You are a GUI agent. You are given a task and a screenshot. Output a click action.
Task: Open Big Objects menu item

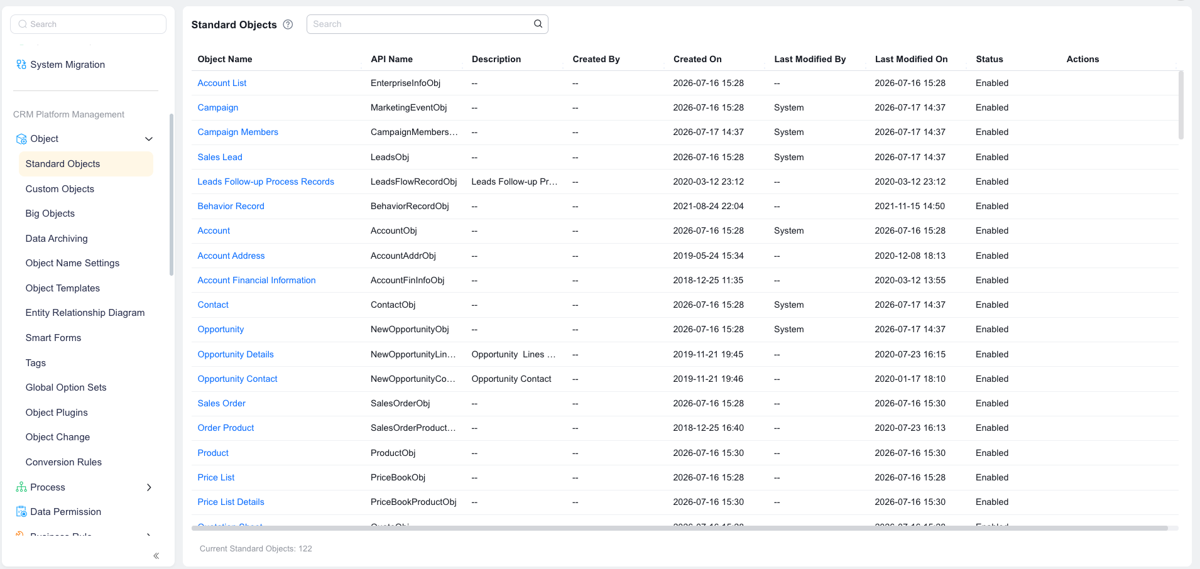(x=50, y=214)
